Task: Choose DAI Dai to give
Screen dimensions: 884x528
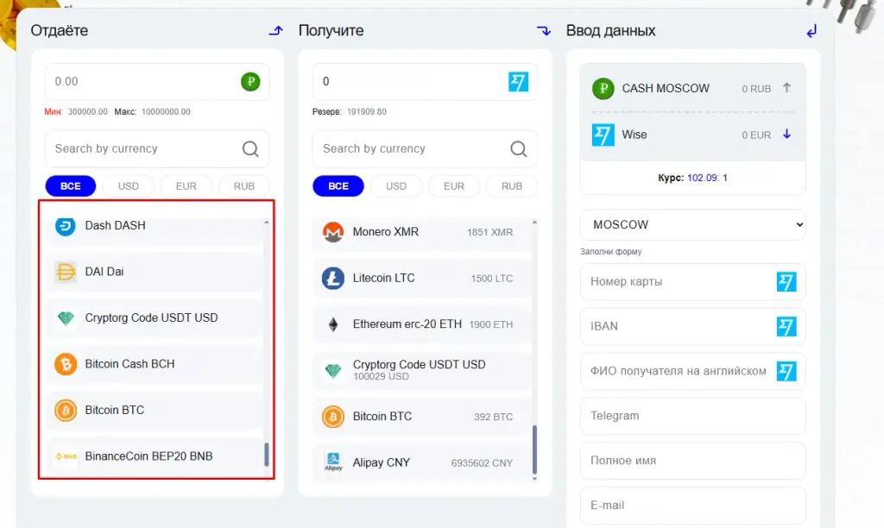Action: 155,272
